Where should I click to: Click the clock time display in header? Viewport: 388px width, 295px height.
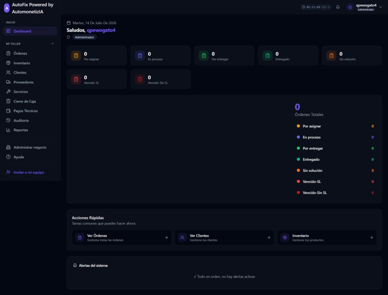[316, 7]
